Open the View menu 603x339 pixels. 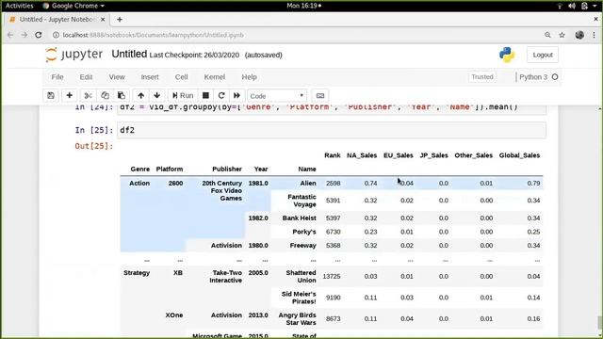pos(117,77)
